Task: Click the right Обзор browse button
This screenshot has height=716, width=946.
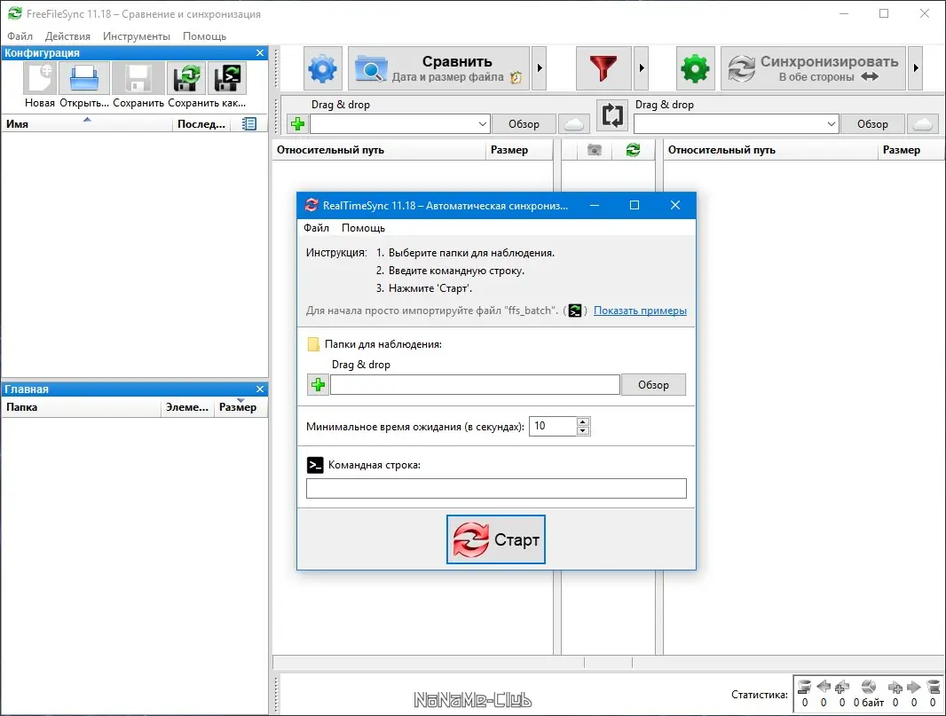Action: pos(872,124)
